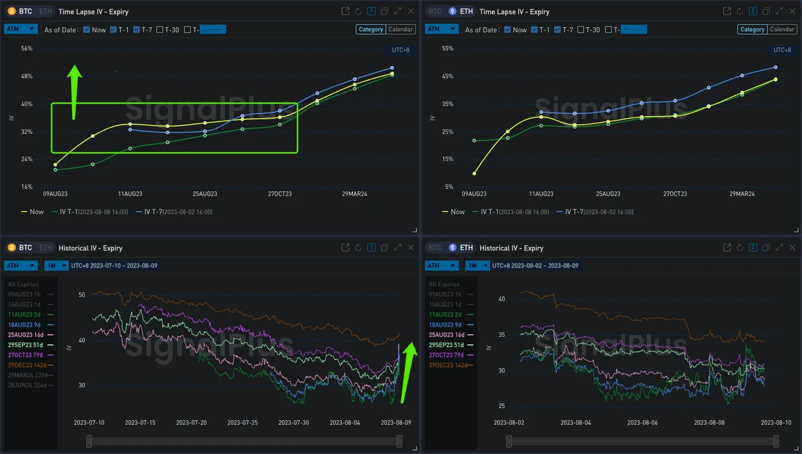This screenshot has width=802, height=454.
Task: Toggle 11AUG23 2d series in BTC Historical list
Action: tap(31, 314)
